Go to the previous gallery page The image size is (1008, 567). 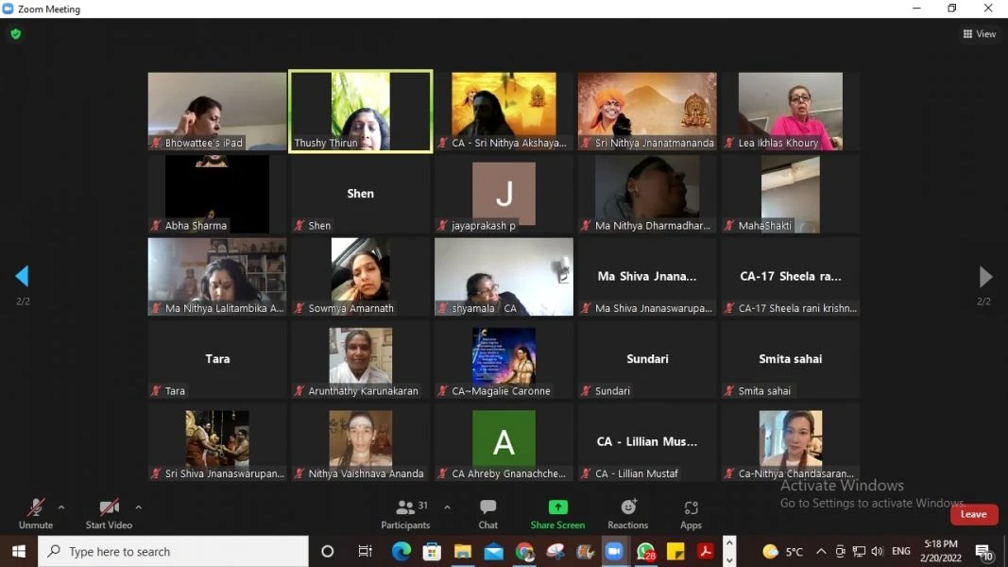point(22,276)
